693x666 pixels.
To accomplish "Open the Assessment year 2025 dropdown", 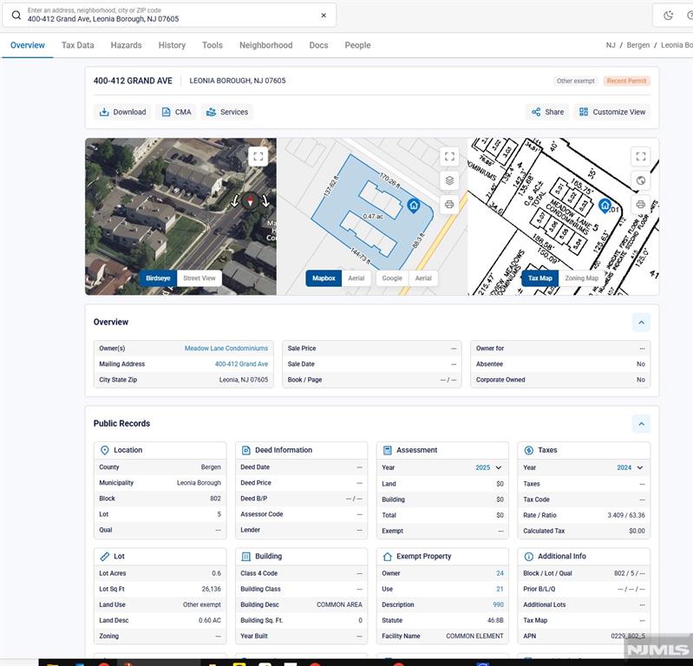I will (x=498, y=467).
